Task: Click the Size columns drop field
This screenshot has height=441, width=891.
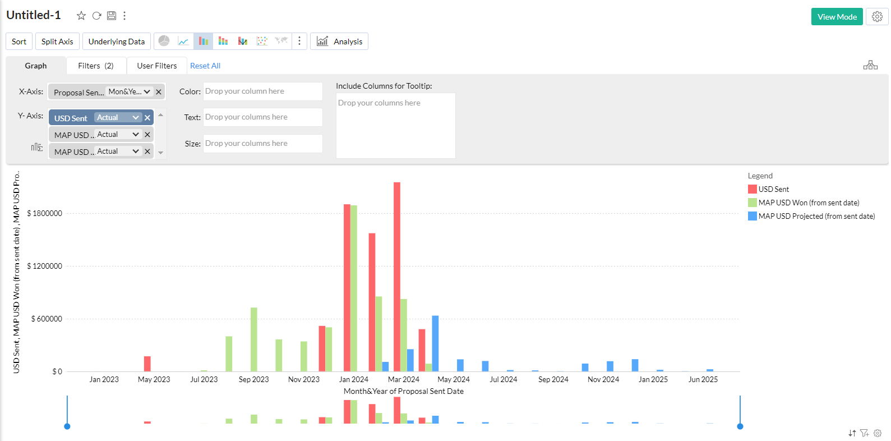Action: (263, 144)
